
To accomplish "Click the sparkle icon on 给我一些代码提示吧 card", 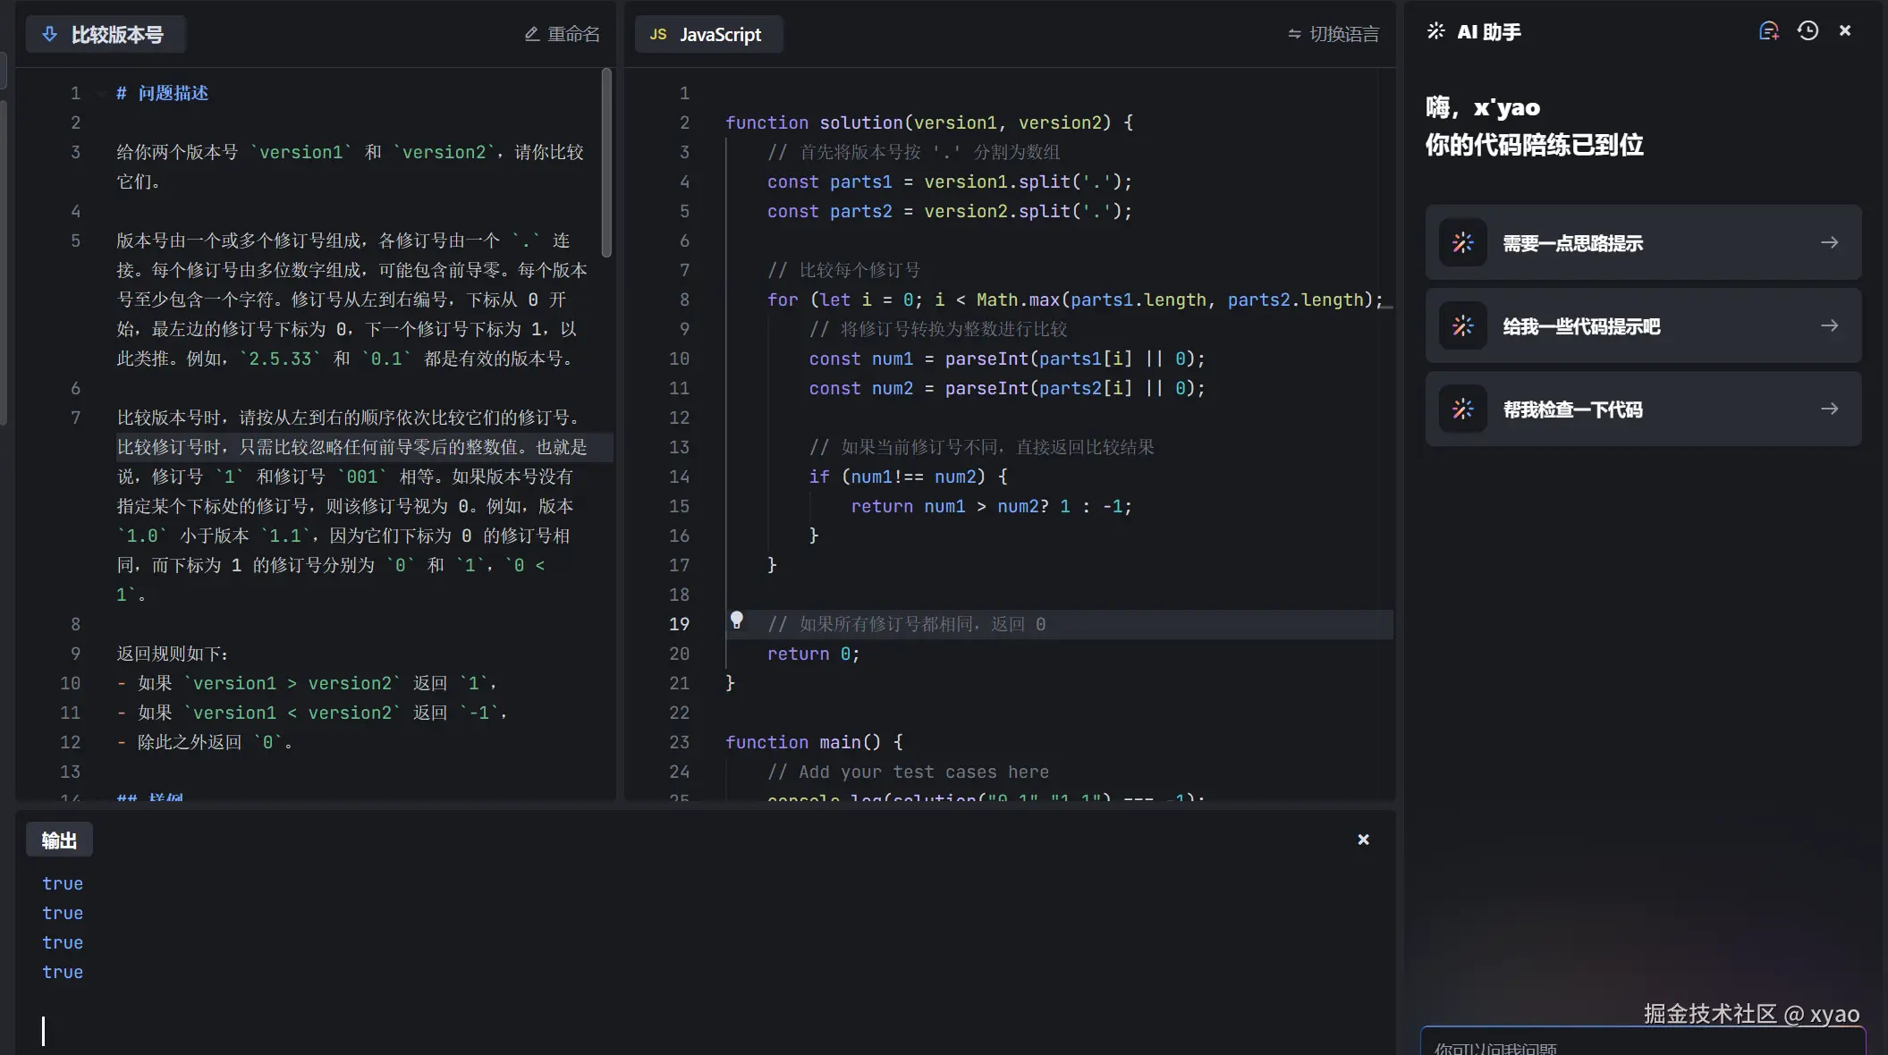I will [x=1462, y=326].
